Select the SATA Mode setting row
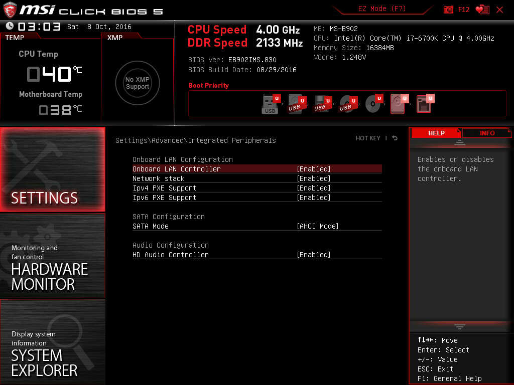This screenshot has width=514, height=385. click(x=257, y=226)
